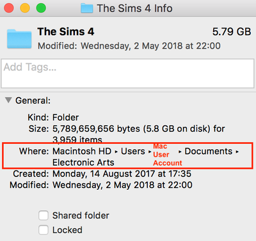Click the Add Tags field
Viewport: 256px width, 241px height.
[127, 74]
